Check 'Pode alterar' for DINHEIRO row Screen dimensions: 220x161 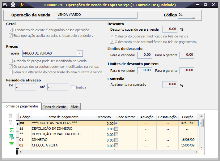coord(116,140)
